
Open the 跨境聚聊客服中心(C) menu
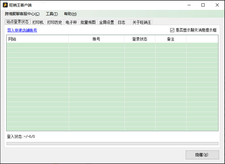[x=22, y=14]
